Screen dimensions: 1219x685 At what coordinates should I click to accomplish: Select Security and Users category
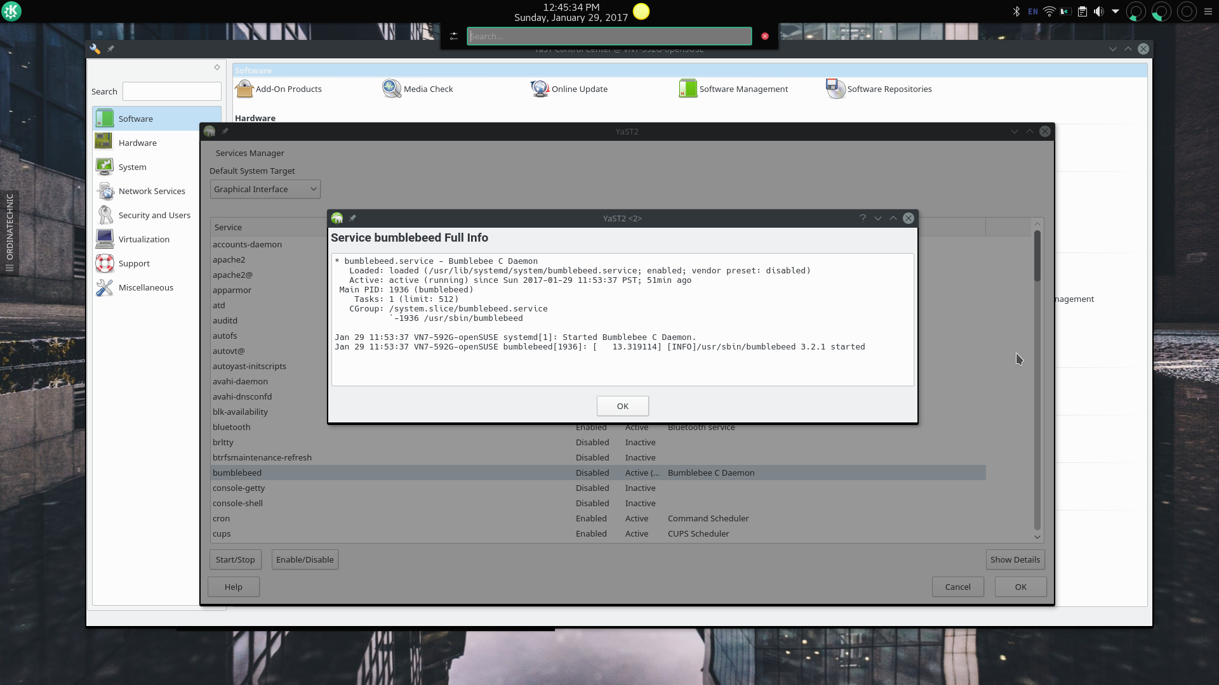click(146, 215)
